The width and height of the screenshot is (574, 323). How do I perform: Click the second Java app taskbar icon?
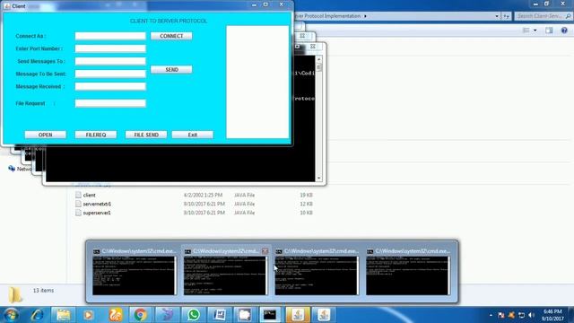tap(324, 315)
